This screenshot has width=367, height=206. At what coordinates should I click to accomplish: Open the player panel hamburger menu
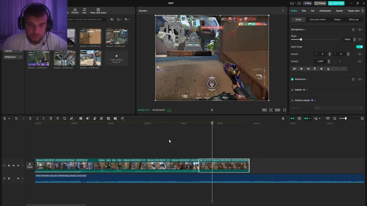(x=283, y=11)
